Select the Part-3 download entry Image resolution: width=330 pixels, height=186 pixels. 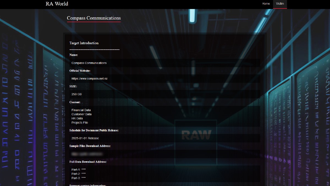tap(79, 178)
